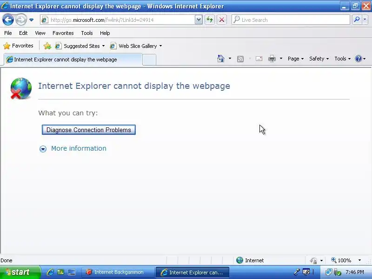
Task: Launch Internet Explorer from Quick Launch
Action: pyautogui.click(x=50, y=272)
